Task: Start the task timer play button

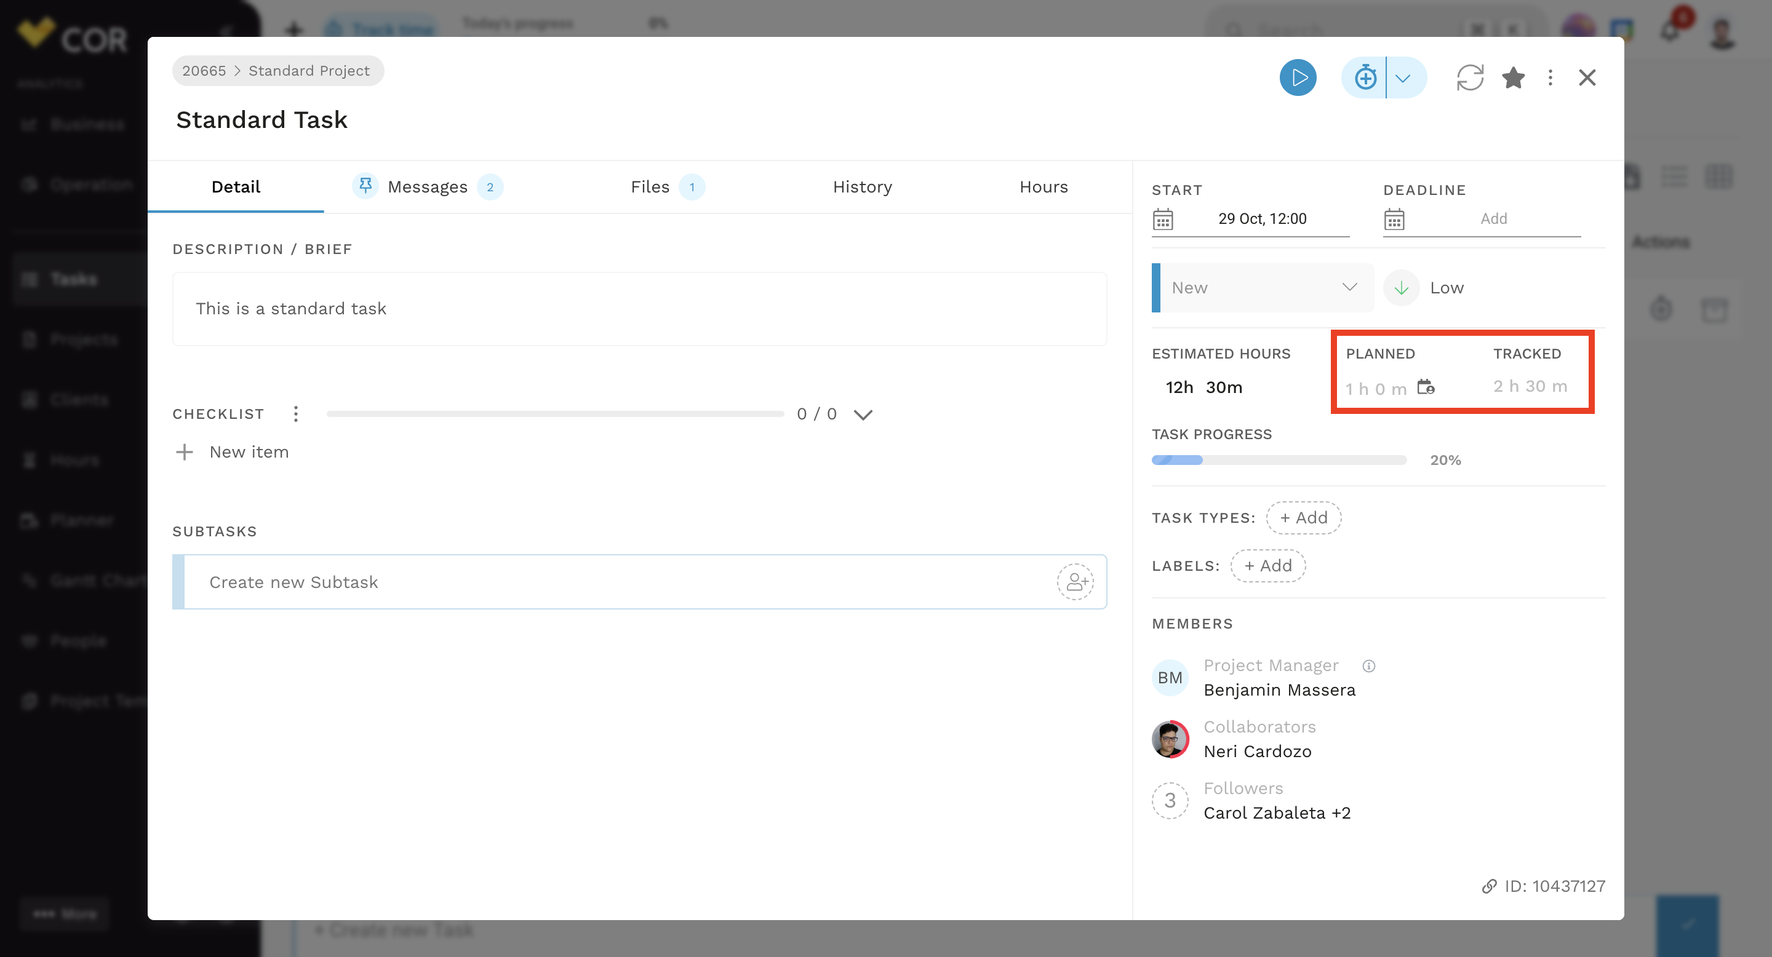Action: coord(1298,77)
